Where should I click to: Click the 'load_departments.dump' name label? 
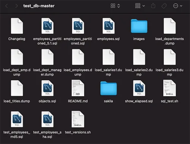[169, 41]
